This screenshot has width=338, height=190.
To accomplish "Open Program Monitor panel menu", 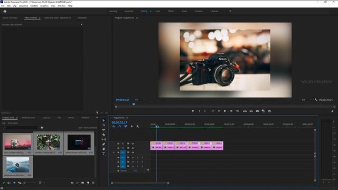I will point(137,18).
